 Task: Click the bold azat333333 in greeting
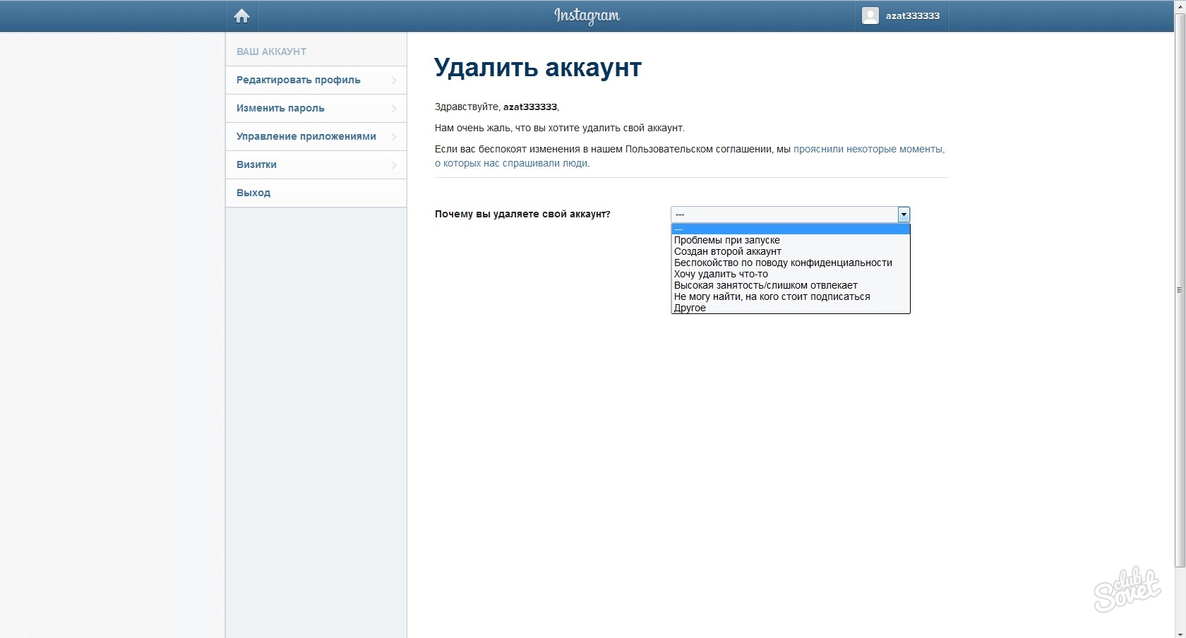pyautogui.click(x=530, y=107)
